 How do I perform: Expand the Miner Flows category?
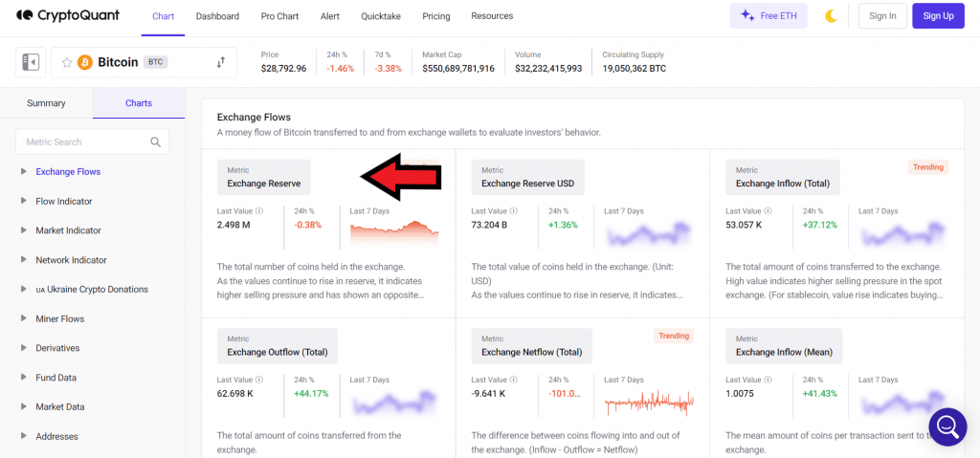click(24, 318)
